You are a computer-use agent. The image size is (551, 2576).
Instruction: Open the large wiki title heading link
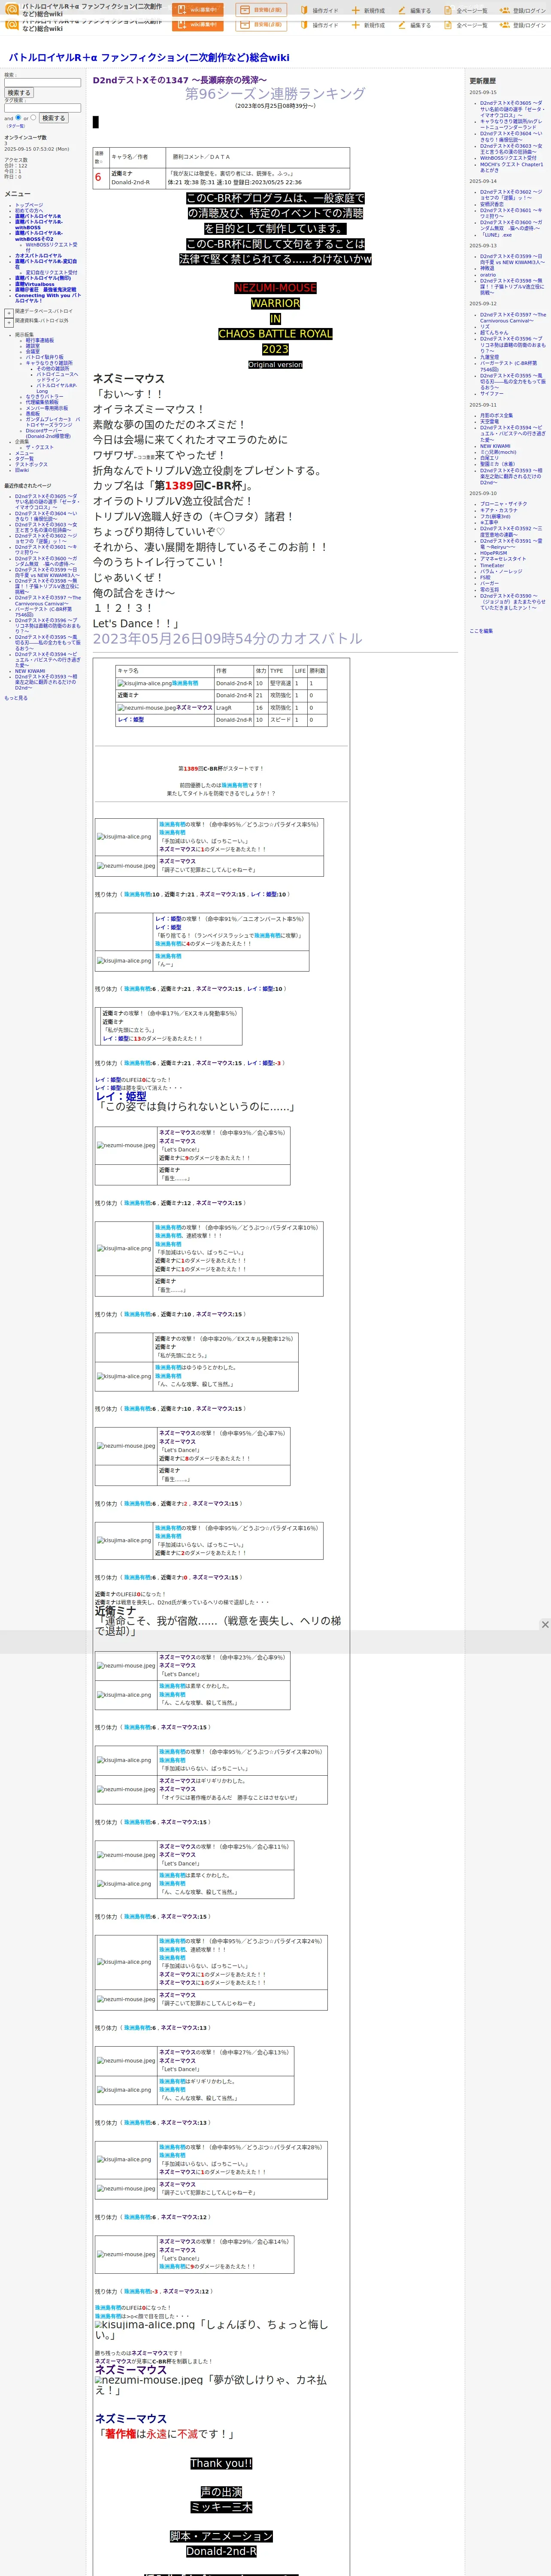point(149,58)
